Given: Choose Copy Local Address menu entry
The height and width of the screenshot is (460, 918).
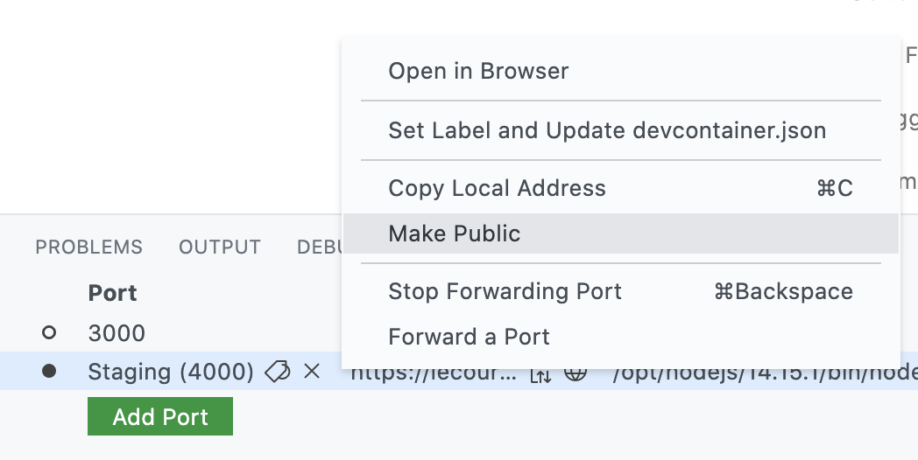Looking at the screenshot, I should point(620,188).
